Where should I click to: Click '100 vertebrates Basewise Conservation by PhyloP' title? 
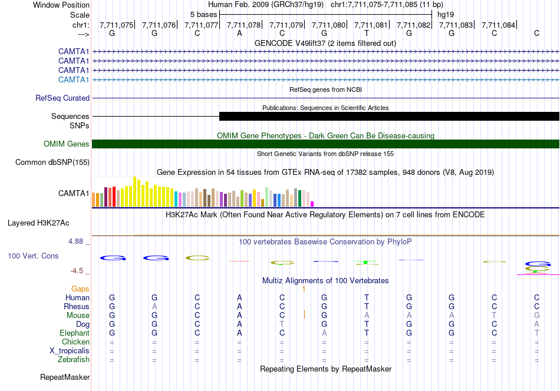pyautogui.click(x=325, y=242)
